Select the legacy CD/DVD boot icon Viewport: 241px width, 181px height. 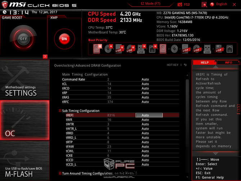click(174, 49)
